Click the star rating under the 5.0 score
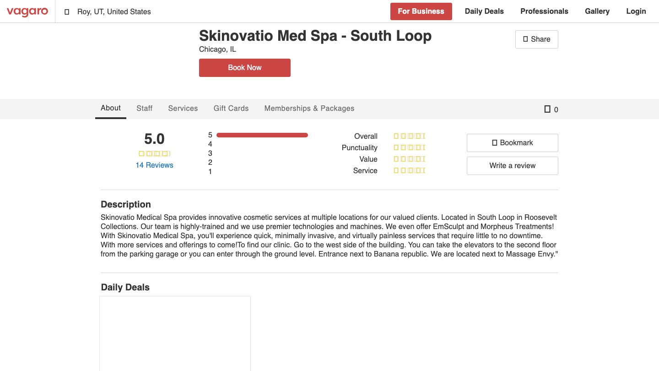659x371 pixels. coord(154,153)
